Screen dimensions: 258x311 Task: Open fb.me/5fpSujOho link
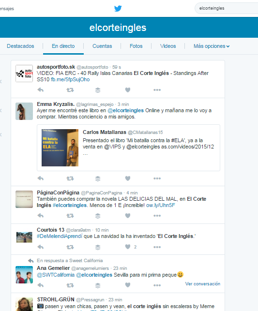click(70, 79)
